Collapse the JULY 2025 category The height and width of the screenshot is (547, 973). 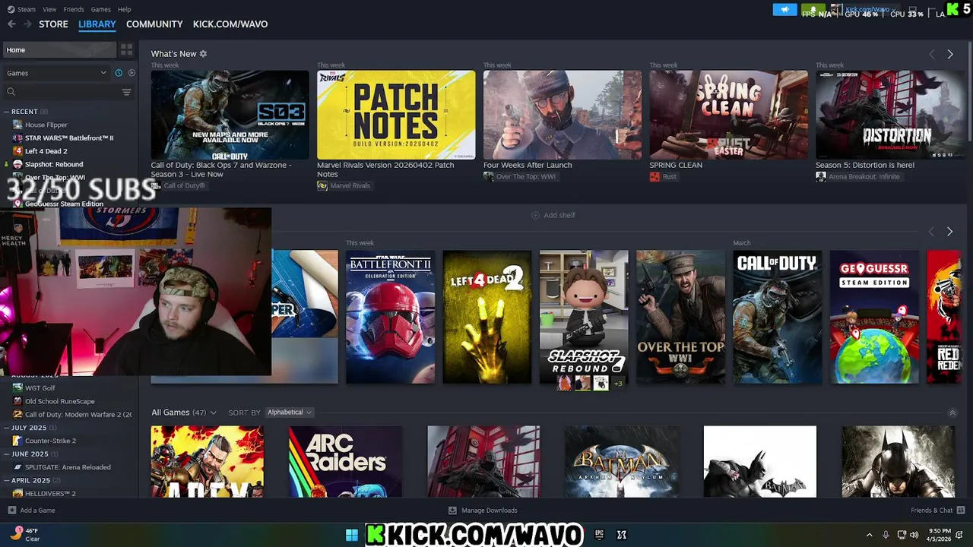pos(29,428)
